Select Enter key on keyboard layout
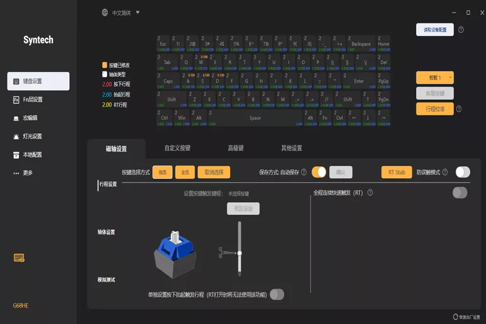Screen dimensions: 486x324 [359, 81]
